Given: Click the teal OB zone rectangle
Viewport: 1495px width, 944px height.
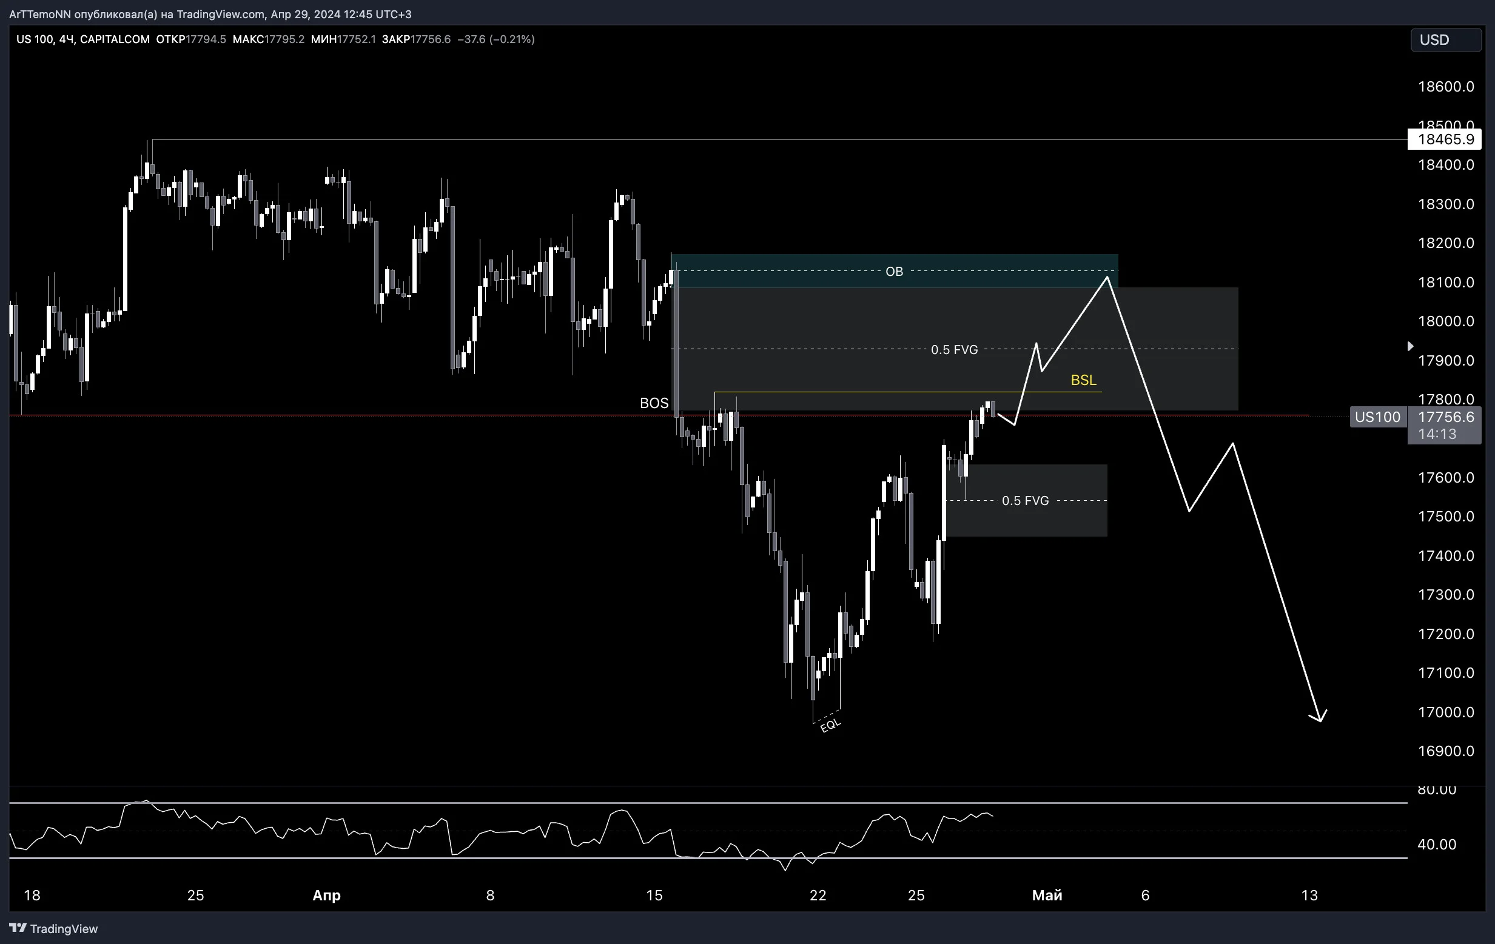Looking at the screenshot, I should click(x=894, y=270).
